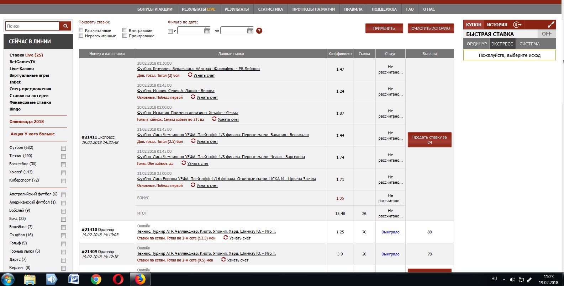Show hidden tray icons arrow

(504, 280)
